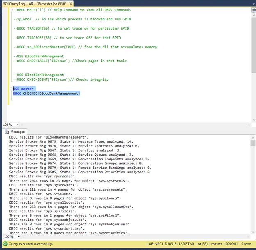Image resolution: width=256 pixels, height=250 pixels.
Task: Open the editor zoom percentage dropdown
Action: 18,125
